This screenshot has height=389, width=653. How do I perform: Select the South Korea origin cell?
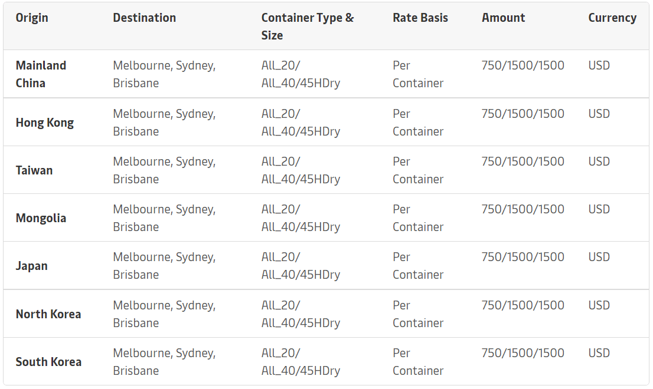(48, 362)
